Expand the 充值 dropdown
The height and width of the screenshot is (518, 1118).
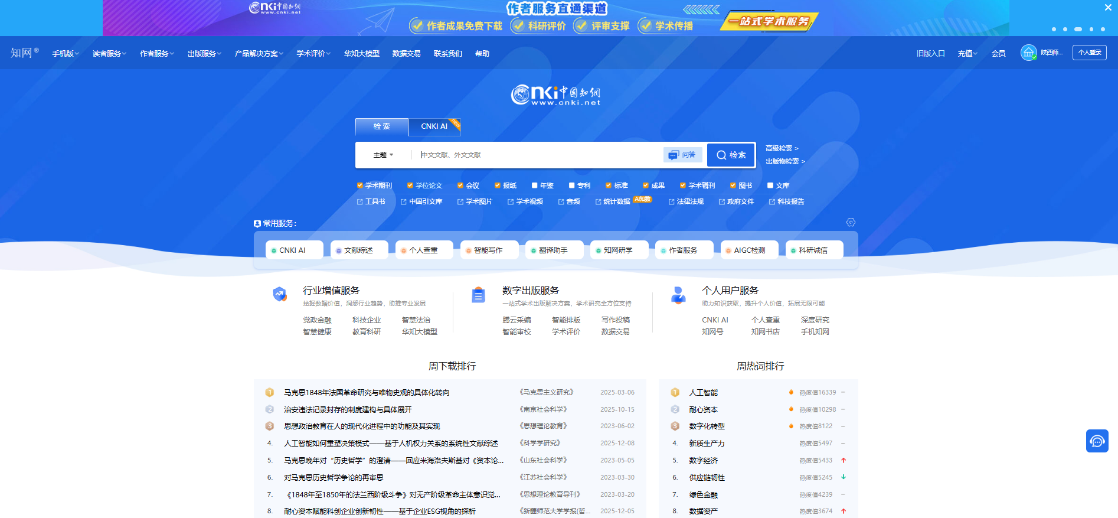pyautogui.click(x=967, y=53)
